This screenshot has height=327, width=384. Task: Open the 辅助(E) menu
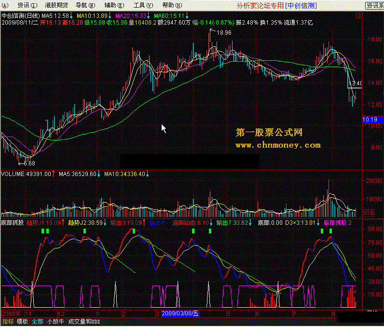click(114, 5)
